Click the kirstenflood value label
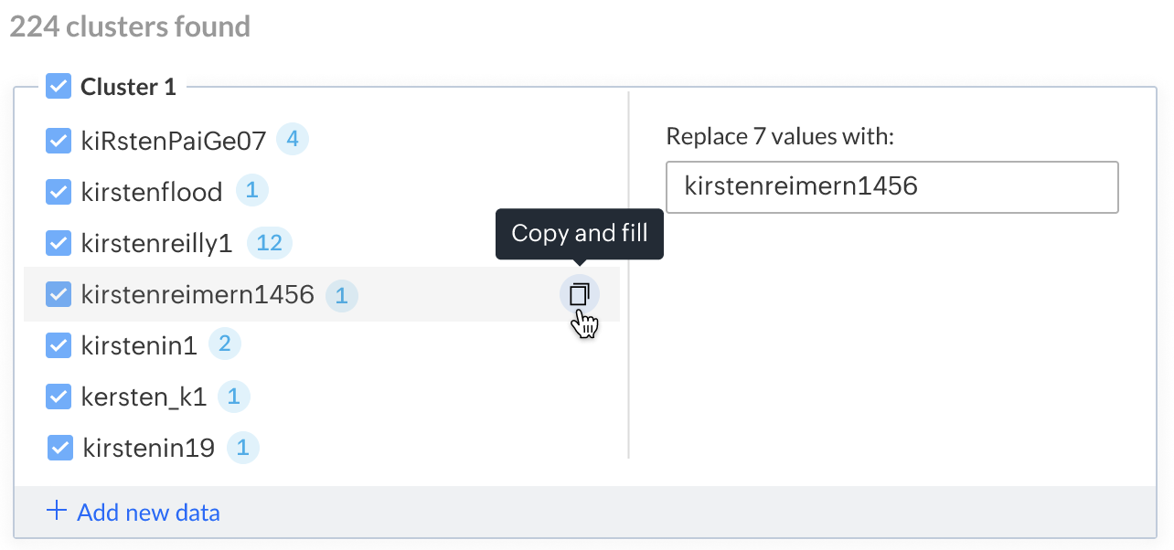The height and width of the screenshot is (550, 1174). click(x=152, y=192)
